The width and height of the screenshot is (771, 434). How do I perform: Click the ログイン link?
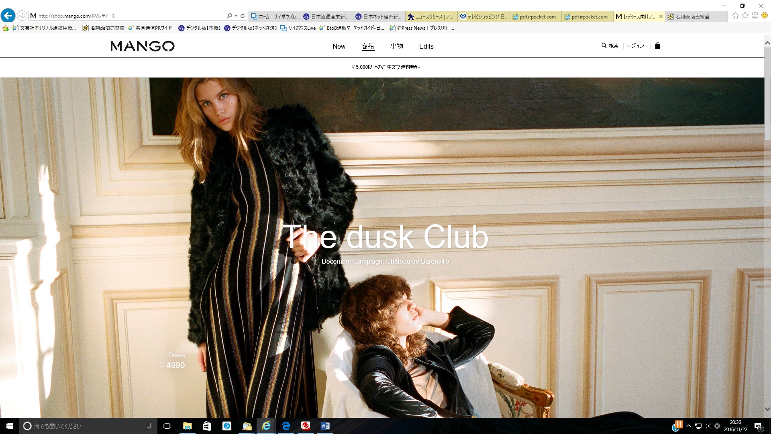(635, 46)
